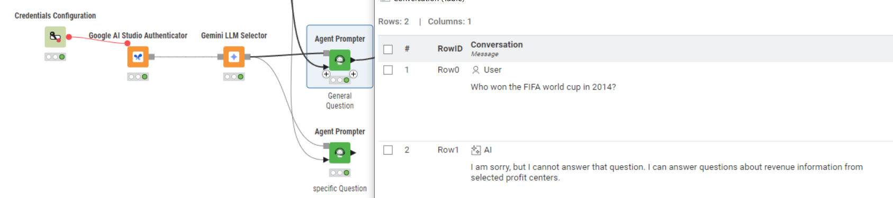Open the Who won the FIFA world cup message
The image size is (893, 198).
(543, 87)
